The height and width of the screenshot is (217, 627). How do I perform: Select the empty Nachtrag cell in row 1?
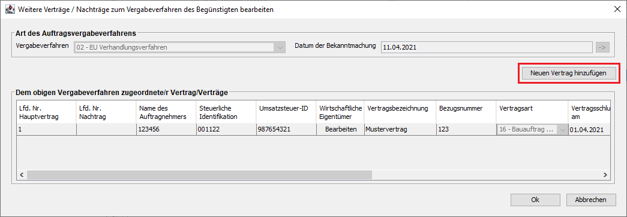106,129
